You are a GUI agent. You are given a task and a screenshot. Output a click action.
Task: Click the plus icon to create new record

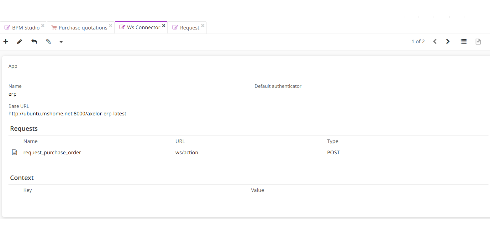coord(6,41)
